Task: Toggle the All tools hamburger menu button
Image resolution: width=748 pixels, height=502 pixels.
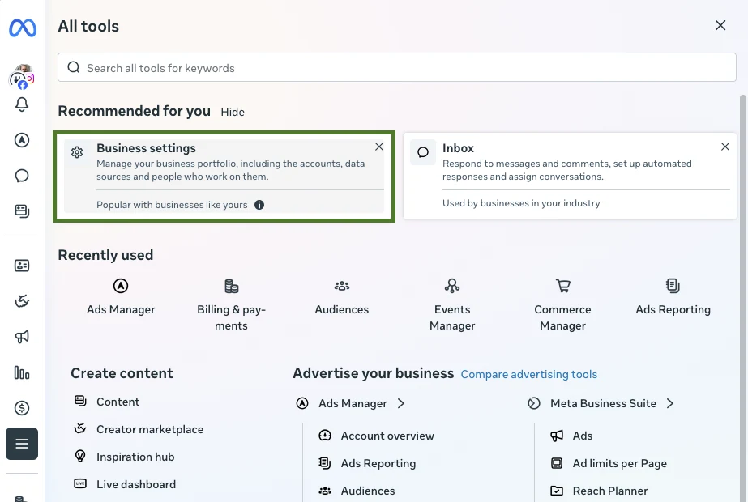Action: 22,444
